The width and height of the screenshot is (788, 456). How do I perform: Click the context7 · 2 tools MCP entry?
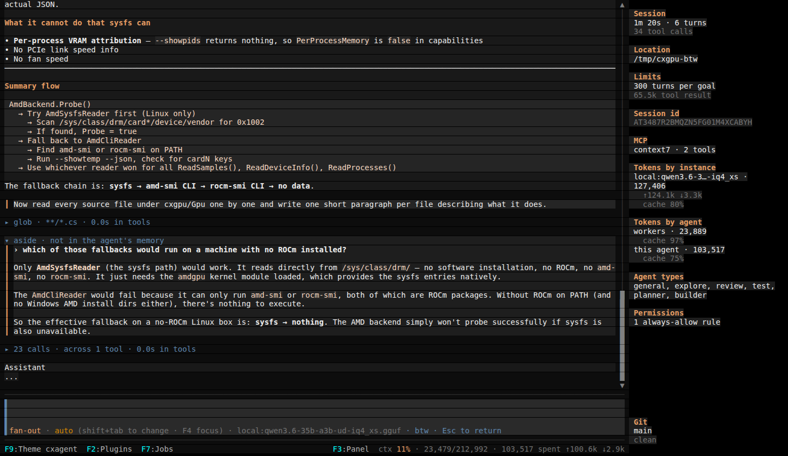pyautogui.click(x=674, y=150)
